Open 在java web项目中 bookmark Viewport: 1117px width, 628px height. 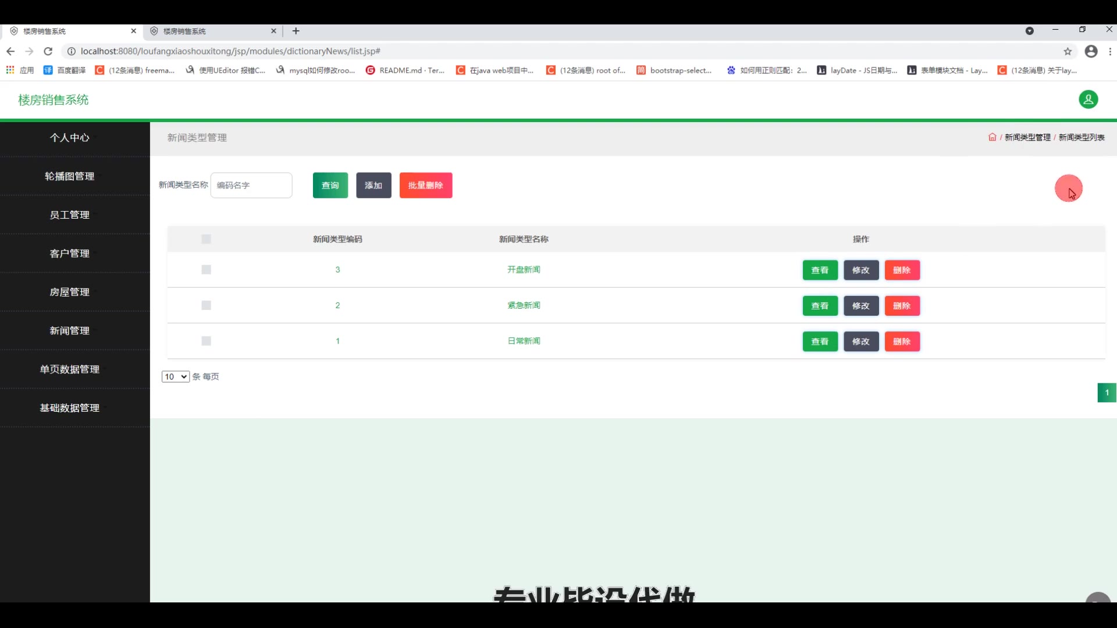click(495, 70)
